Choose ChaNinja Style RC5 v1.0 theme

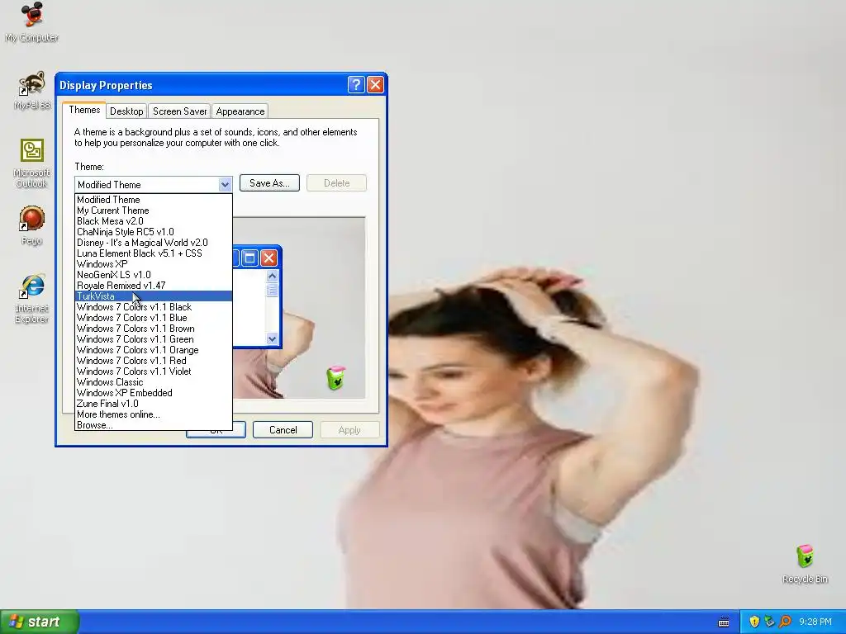153,232
